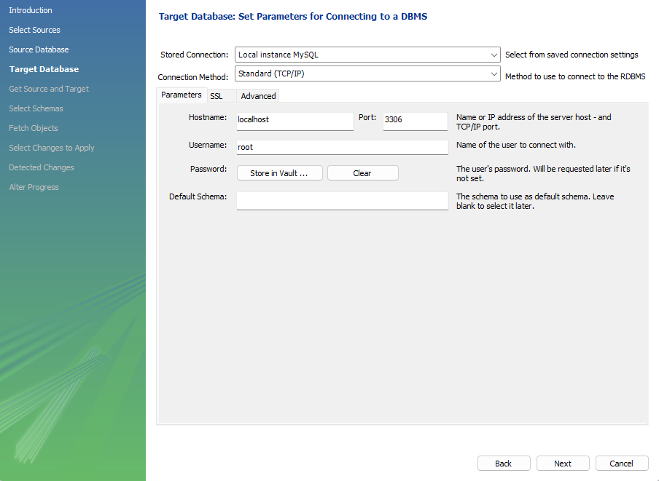Select the Introduction step in sidebar

pyautogui.click(x=31, y=10)
